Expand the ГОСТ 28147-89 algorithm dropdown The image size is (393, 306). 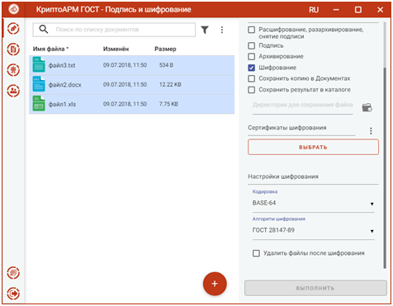tap(314, 230)
